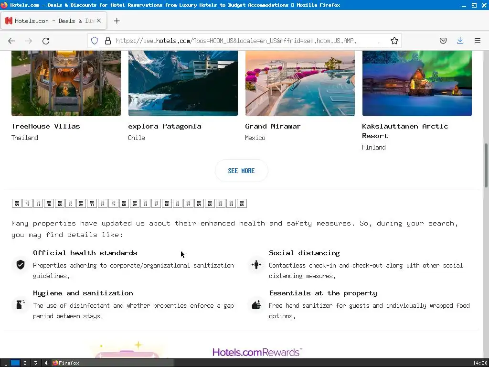Click the page vertical scrollbar thumb
Viewport: 489px width, 367px height.
pos(486,165)
